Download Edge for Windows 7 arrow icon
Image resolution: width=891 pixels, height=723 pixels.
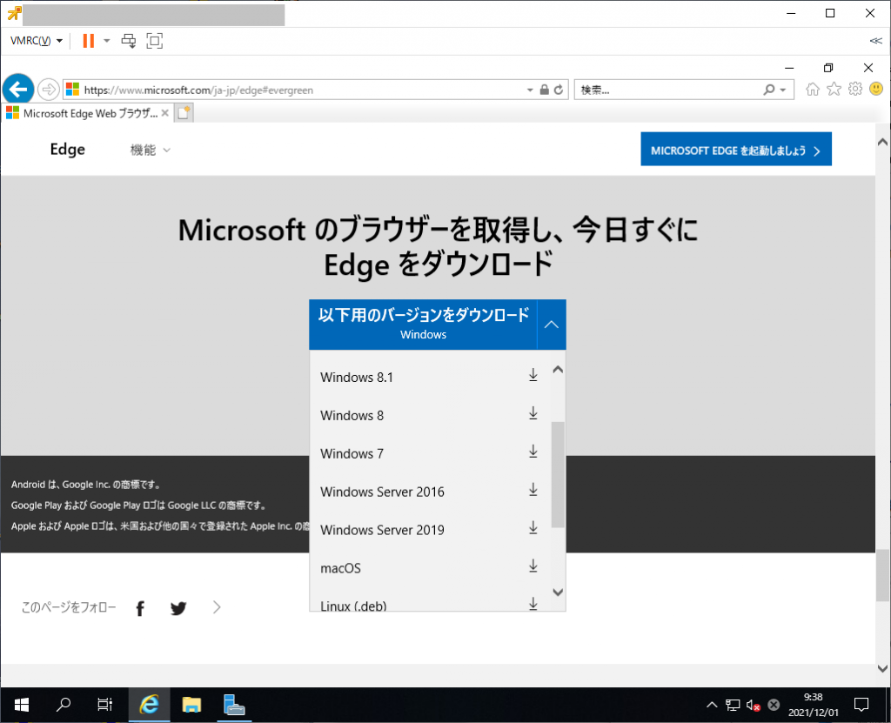click(533, 452)
